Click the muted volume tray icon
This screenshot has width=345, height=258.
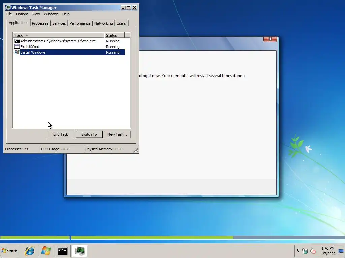click(313, 251)
